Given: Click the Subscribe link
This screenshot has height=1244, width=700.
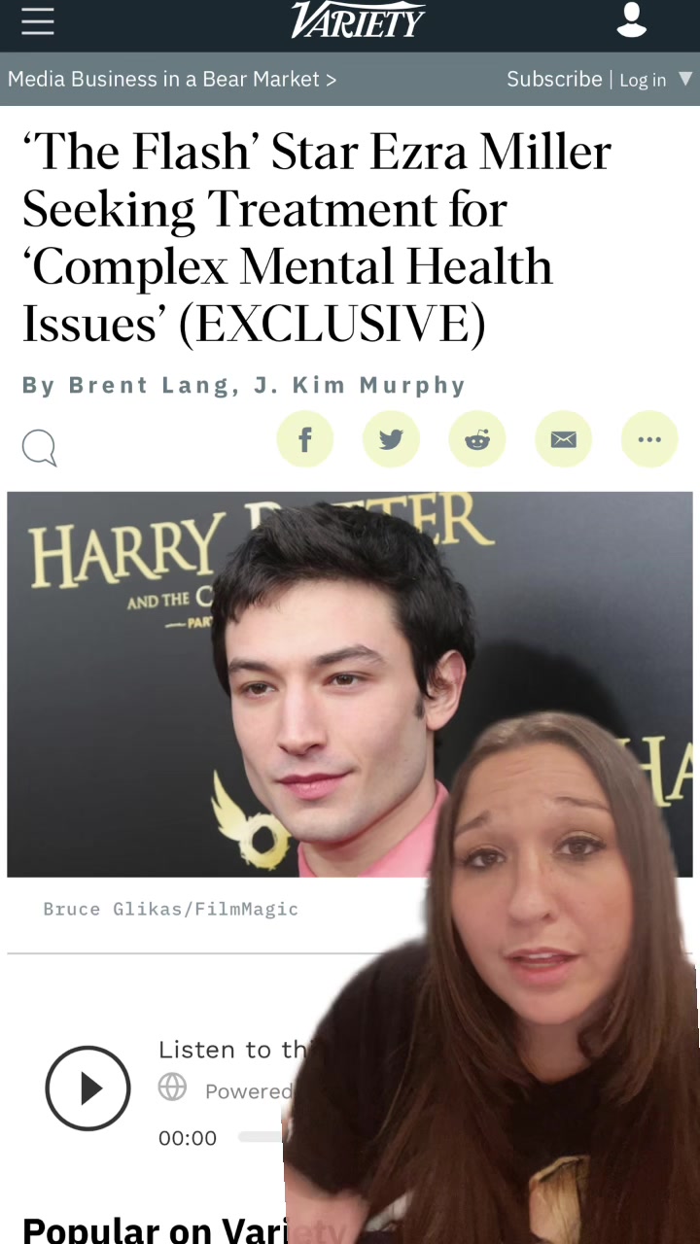Looking at the screenshot, I should pyautogui.click(x=554, y=79).
